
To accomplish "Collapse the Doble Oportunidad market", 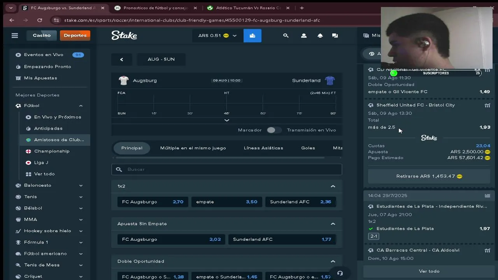I will click(333, 261).
